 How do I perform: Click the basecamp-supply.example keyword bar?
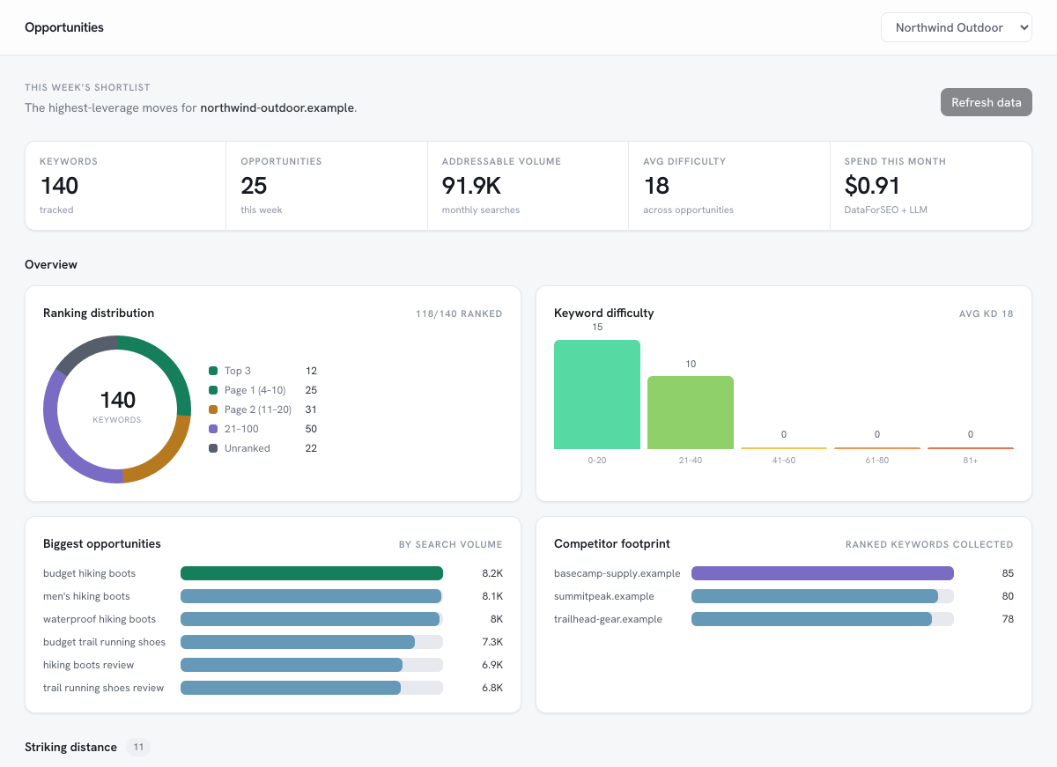(823, 573)
